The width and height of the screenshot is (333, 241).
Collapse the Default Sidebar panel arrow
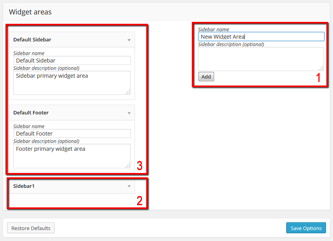tap(129, 40)
